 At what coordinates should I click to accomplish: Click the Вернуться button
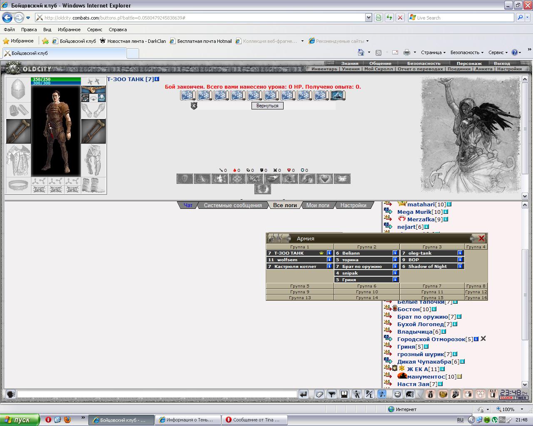coord(267,106)
